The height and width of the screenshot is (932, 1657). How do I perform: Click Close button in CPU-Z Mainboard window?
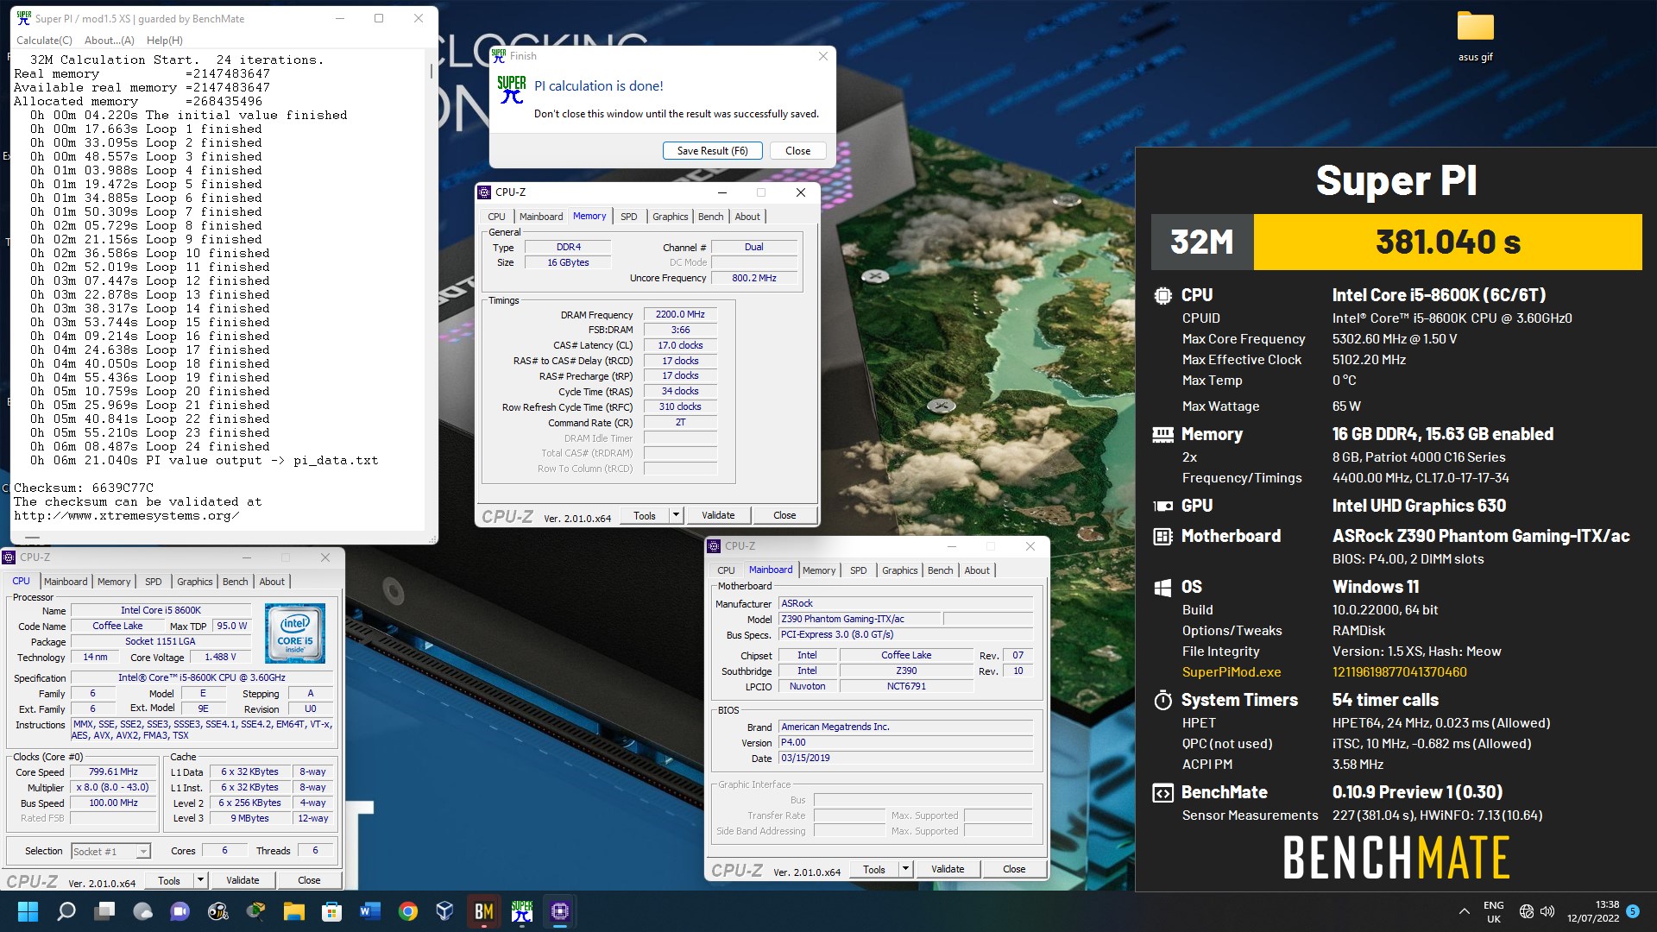1014,869
